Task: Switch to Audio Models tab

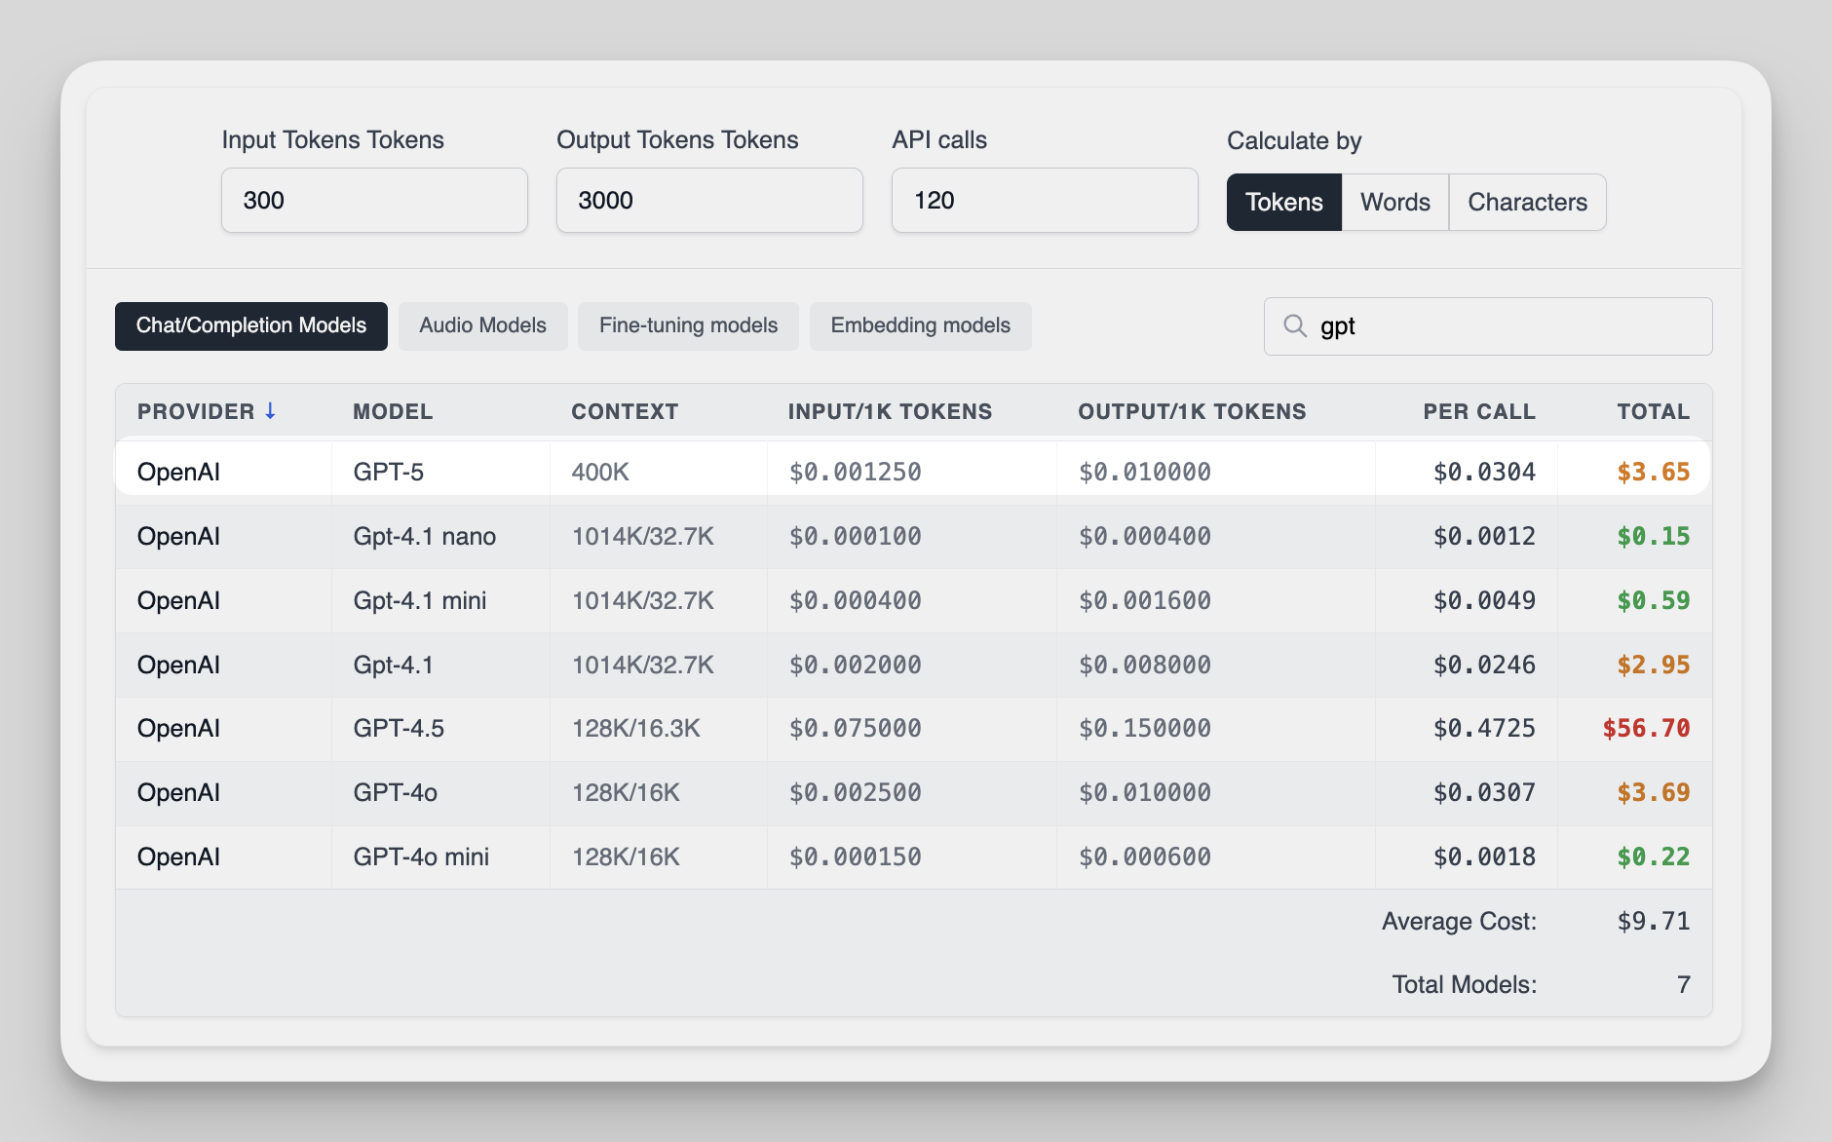Action: 482,325
